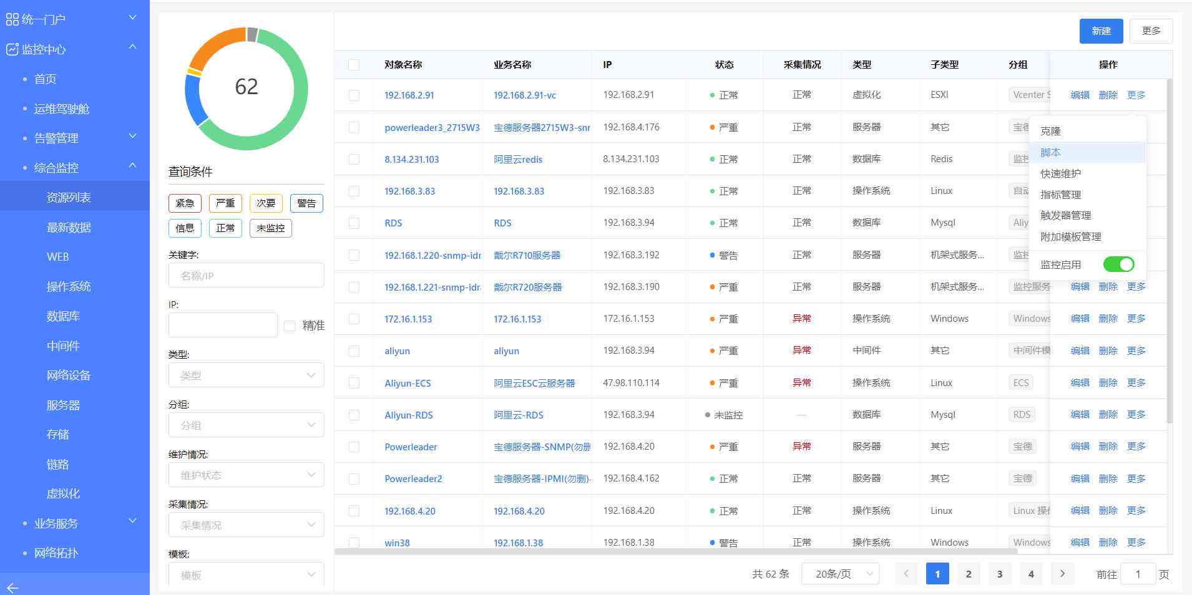Click 编辑 in row 192.168.2.91
The height and width of the screenshot is (595, 1192).
(x=1080, y=95)
